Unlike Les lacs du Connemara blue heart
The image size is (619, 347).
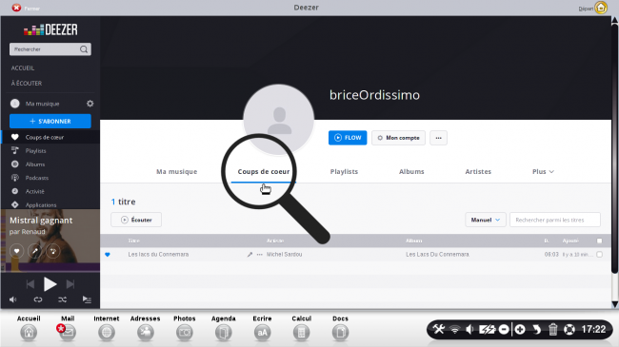pos(108,255)
